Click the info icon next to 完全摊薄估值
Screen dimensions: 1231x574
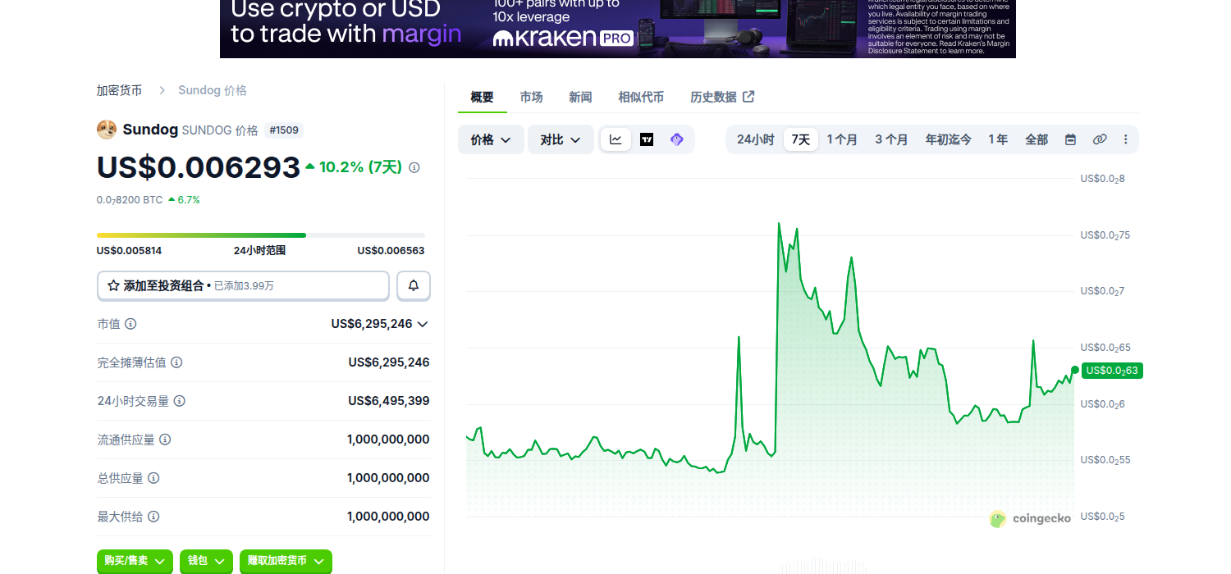(x=176, y=362)
